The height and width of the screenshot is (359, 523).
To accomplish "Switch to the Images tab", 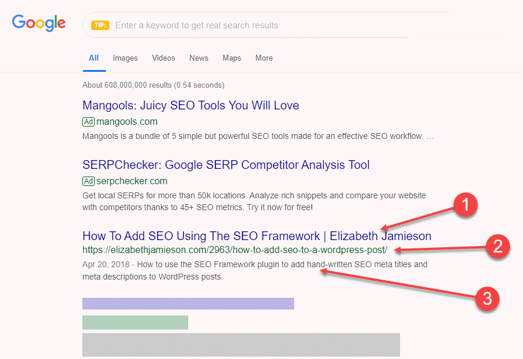I will point(125,58).
